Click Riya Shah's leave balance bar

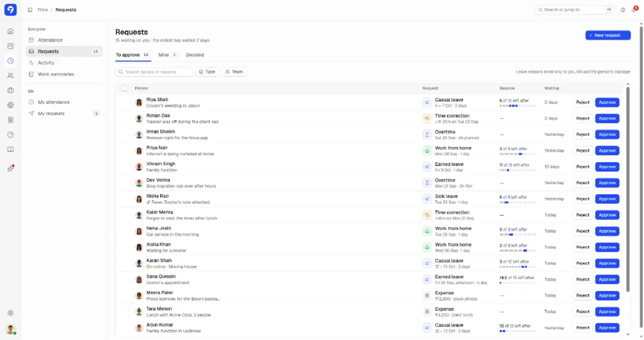pos(518,106)
